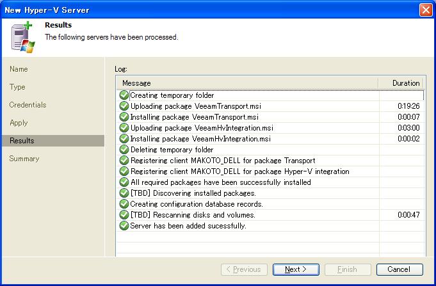Select '[TBD] Rescanning disks and volumes.' row
Image resolution: width=436 pixels, height=286 pixels.
pos(271,214)
